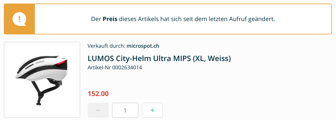Image resolution: width=336 pixels, height=120 pixels.
Task: Click the bold word Preis in notice
Action: point(110,19)
